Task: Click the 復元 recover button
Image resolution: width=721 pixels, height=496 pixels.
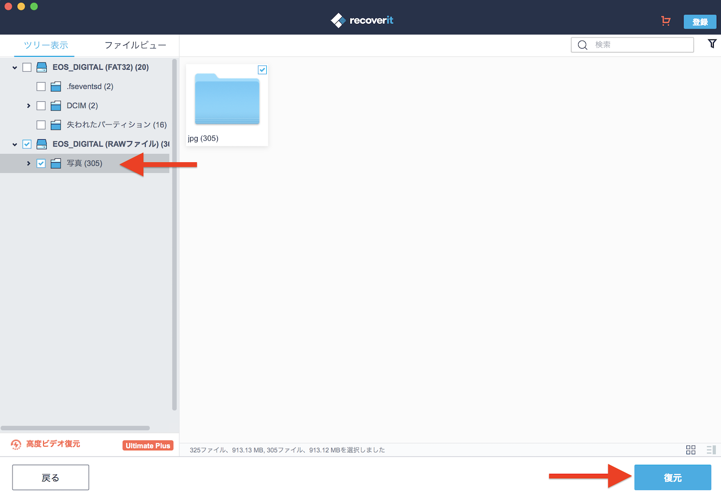Action: (672, 478)
